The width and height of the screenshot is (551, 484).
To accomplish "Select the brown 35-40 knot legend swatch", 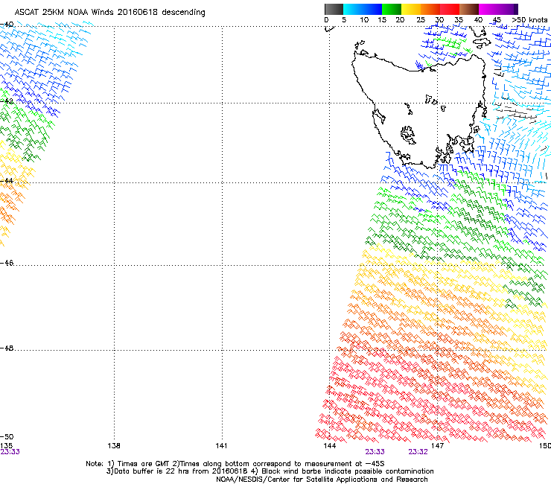I will point(469,9).
